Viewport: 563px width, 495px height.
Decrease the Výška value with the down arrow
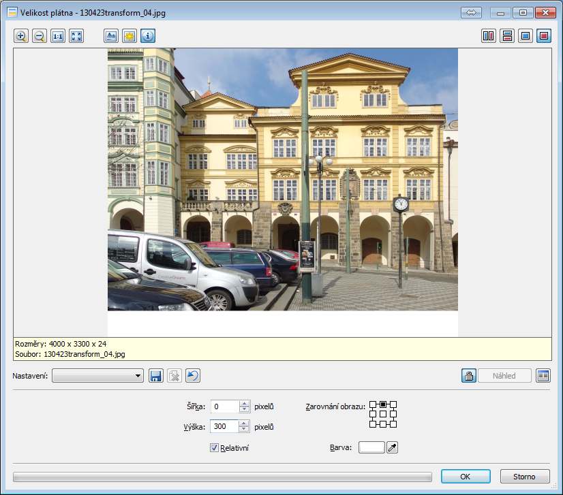[x=245, y=430]
